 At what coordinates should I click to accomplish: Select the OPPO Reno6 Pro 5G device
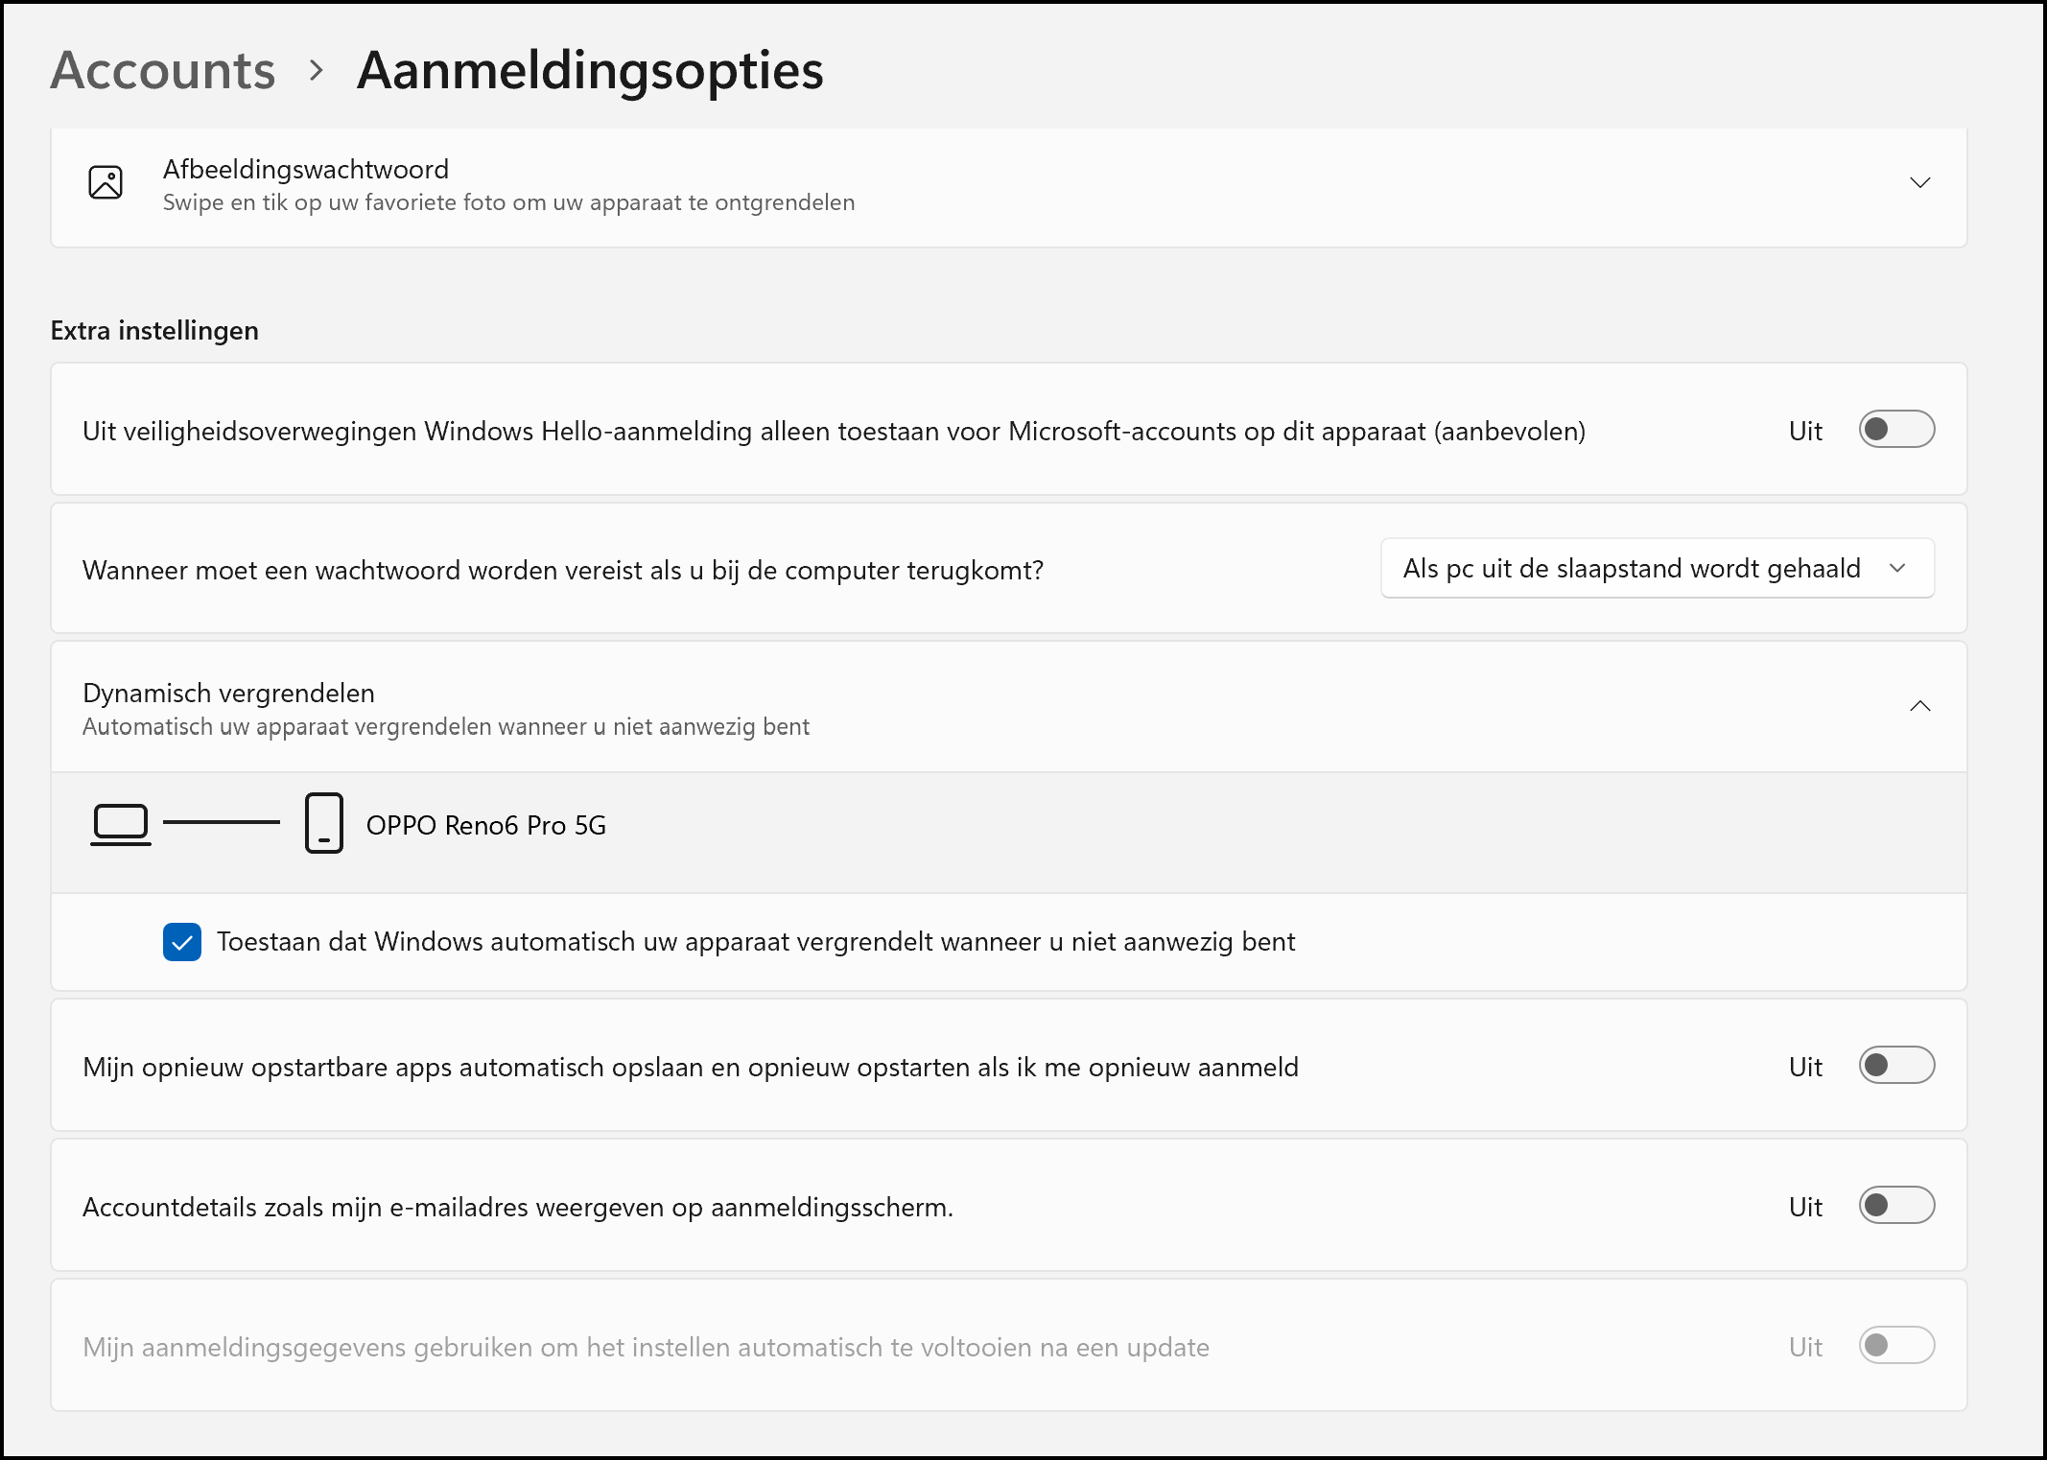tap(486, 825)
